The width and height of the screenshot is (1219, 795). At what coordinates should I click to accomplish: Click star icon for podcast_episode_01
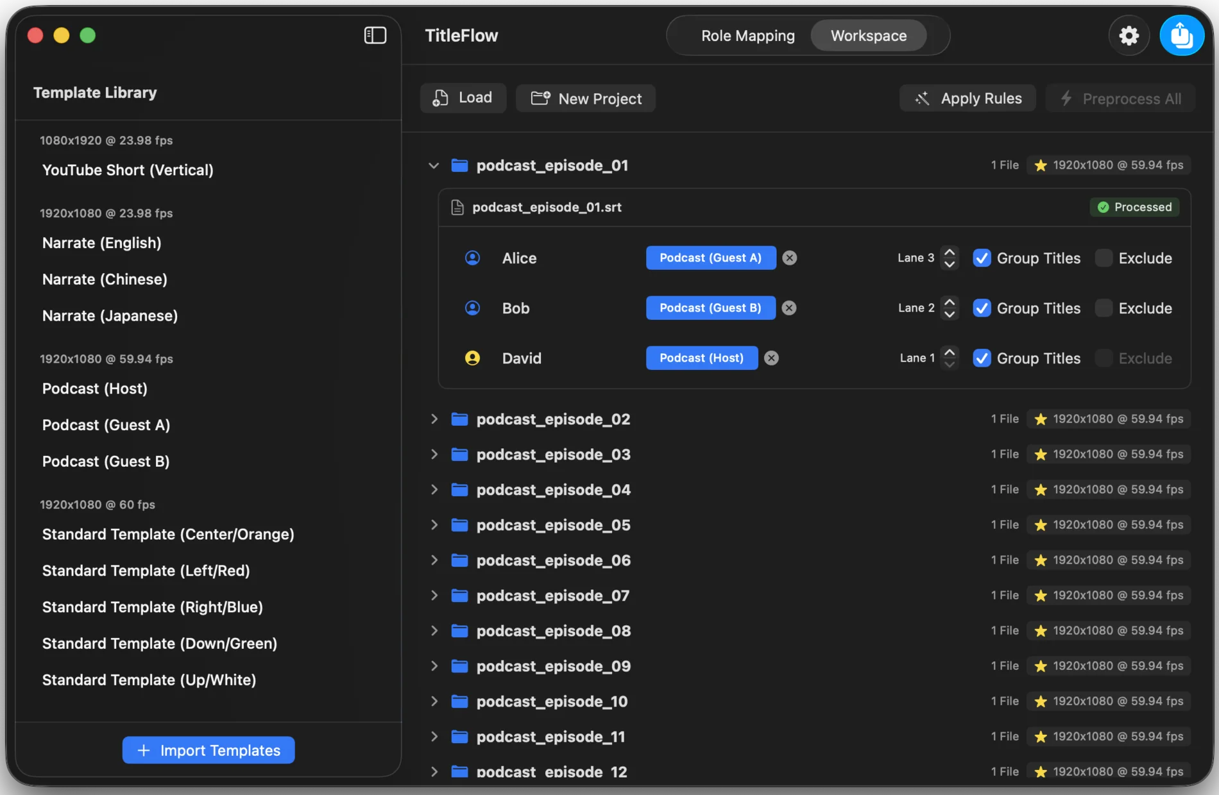click(1041, 165)
